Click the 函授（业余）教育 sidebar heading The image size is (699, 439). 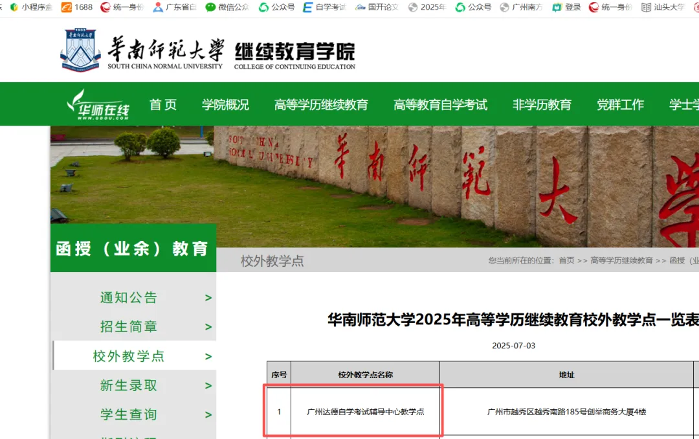[x=133, y=249]
